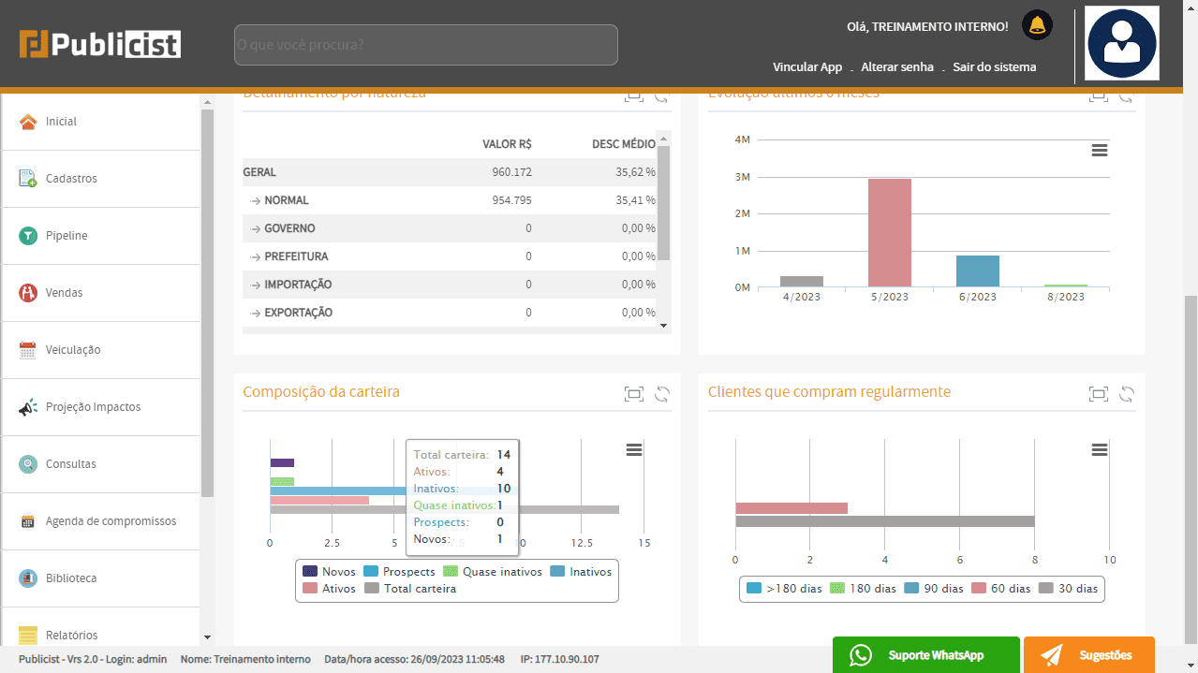1198x673 pixels.
Task: Click the Suporte WhatsApp button
Action: pyautogui.click(x=925, y=655)
